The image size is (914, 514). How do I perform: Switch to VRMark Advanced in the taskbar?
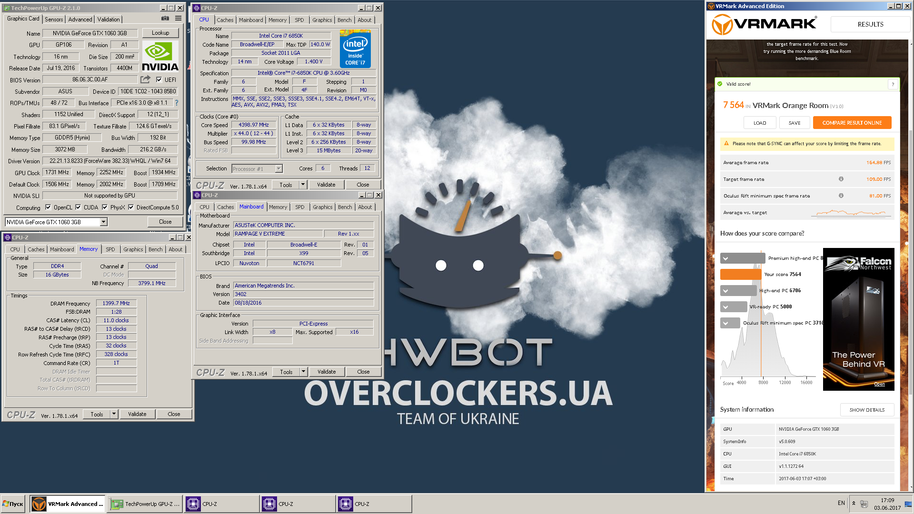tap(68, 504)
